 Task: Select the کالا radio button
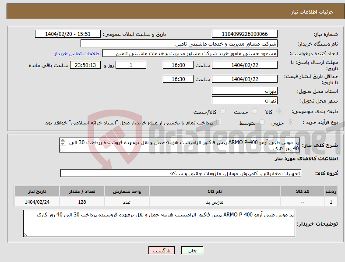pyautogui.click(x=279, y=111)
